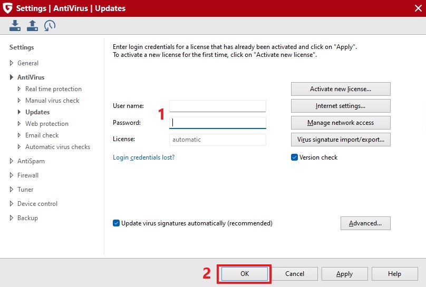
Task: Open Automatic virus checks settings
Action: pos(57,147)
